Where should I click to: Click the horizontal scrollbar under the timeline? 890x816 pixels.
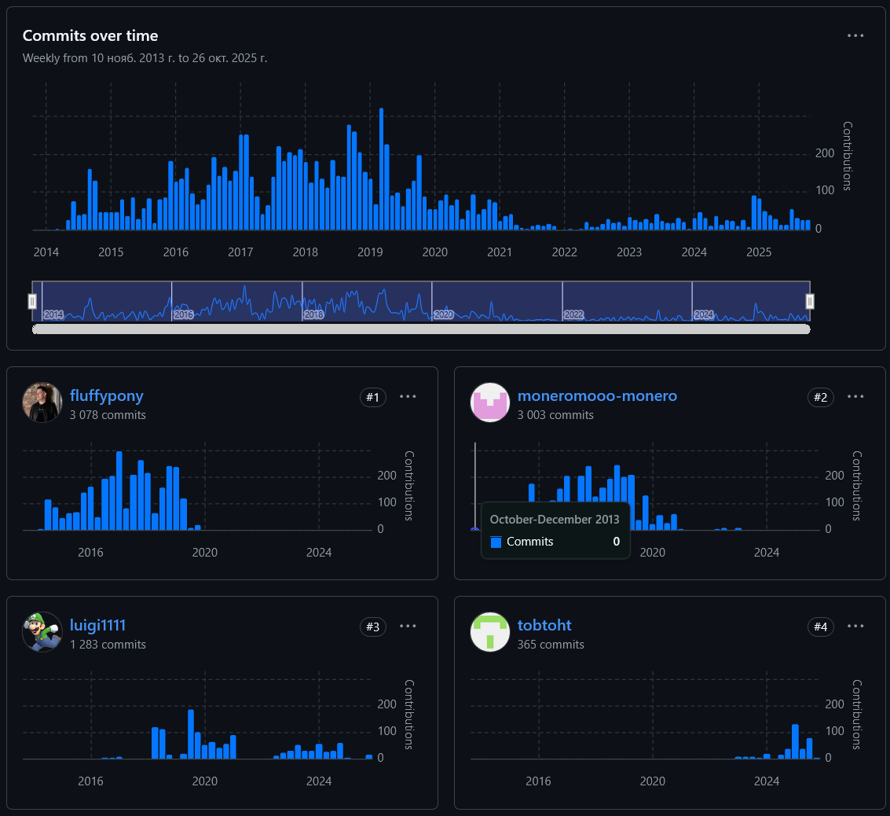(421, 329)
